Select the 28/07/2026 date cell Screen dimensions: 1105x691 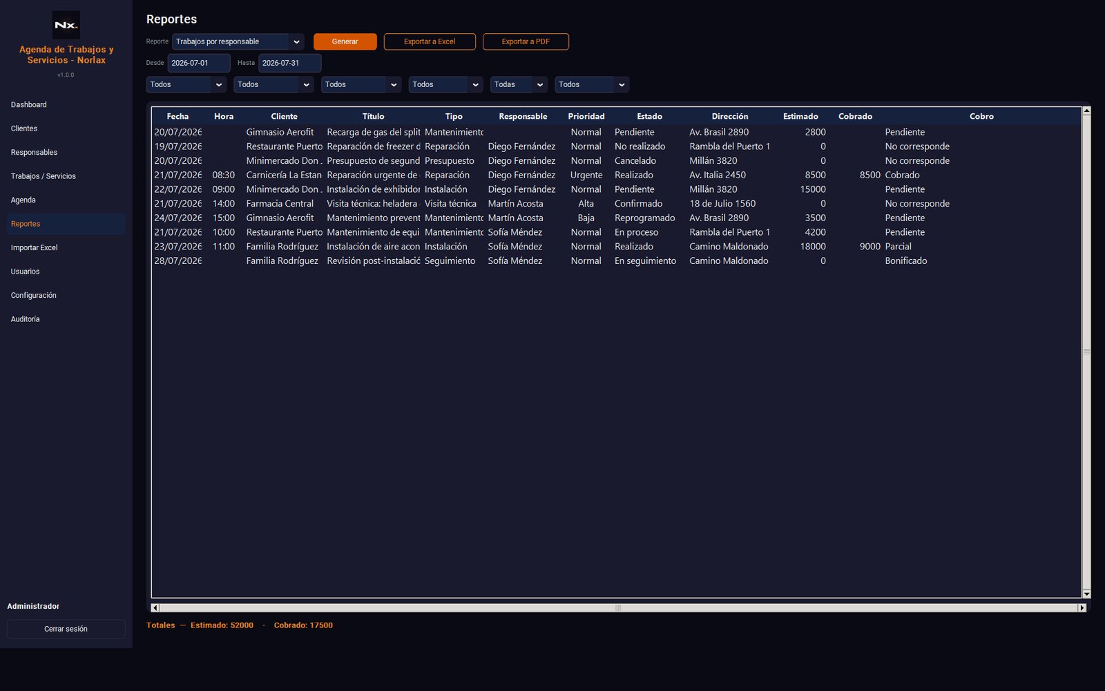click(178, 261)
